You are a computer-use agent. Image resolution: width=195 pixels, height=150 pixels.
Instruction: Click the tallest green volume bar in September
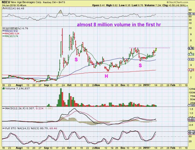[61, 97]
